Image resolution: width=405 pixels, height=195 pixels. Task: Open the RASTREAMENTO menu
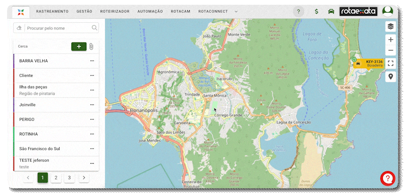(x=52, y=11)
